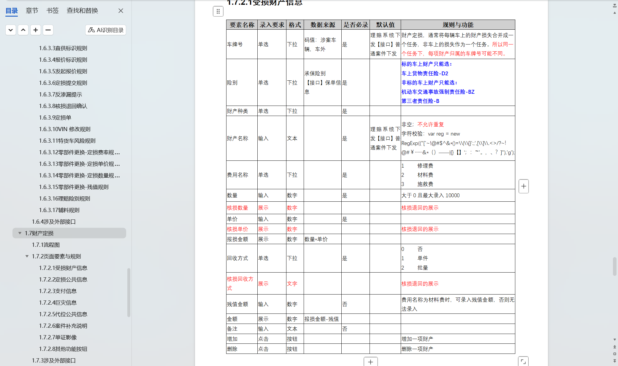
Task: Click the AI识别目录 button
Action: 106,30
